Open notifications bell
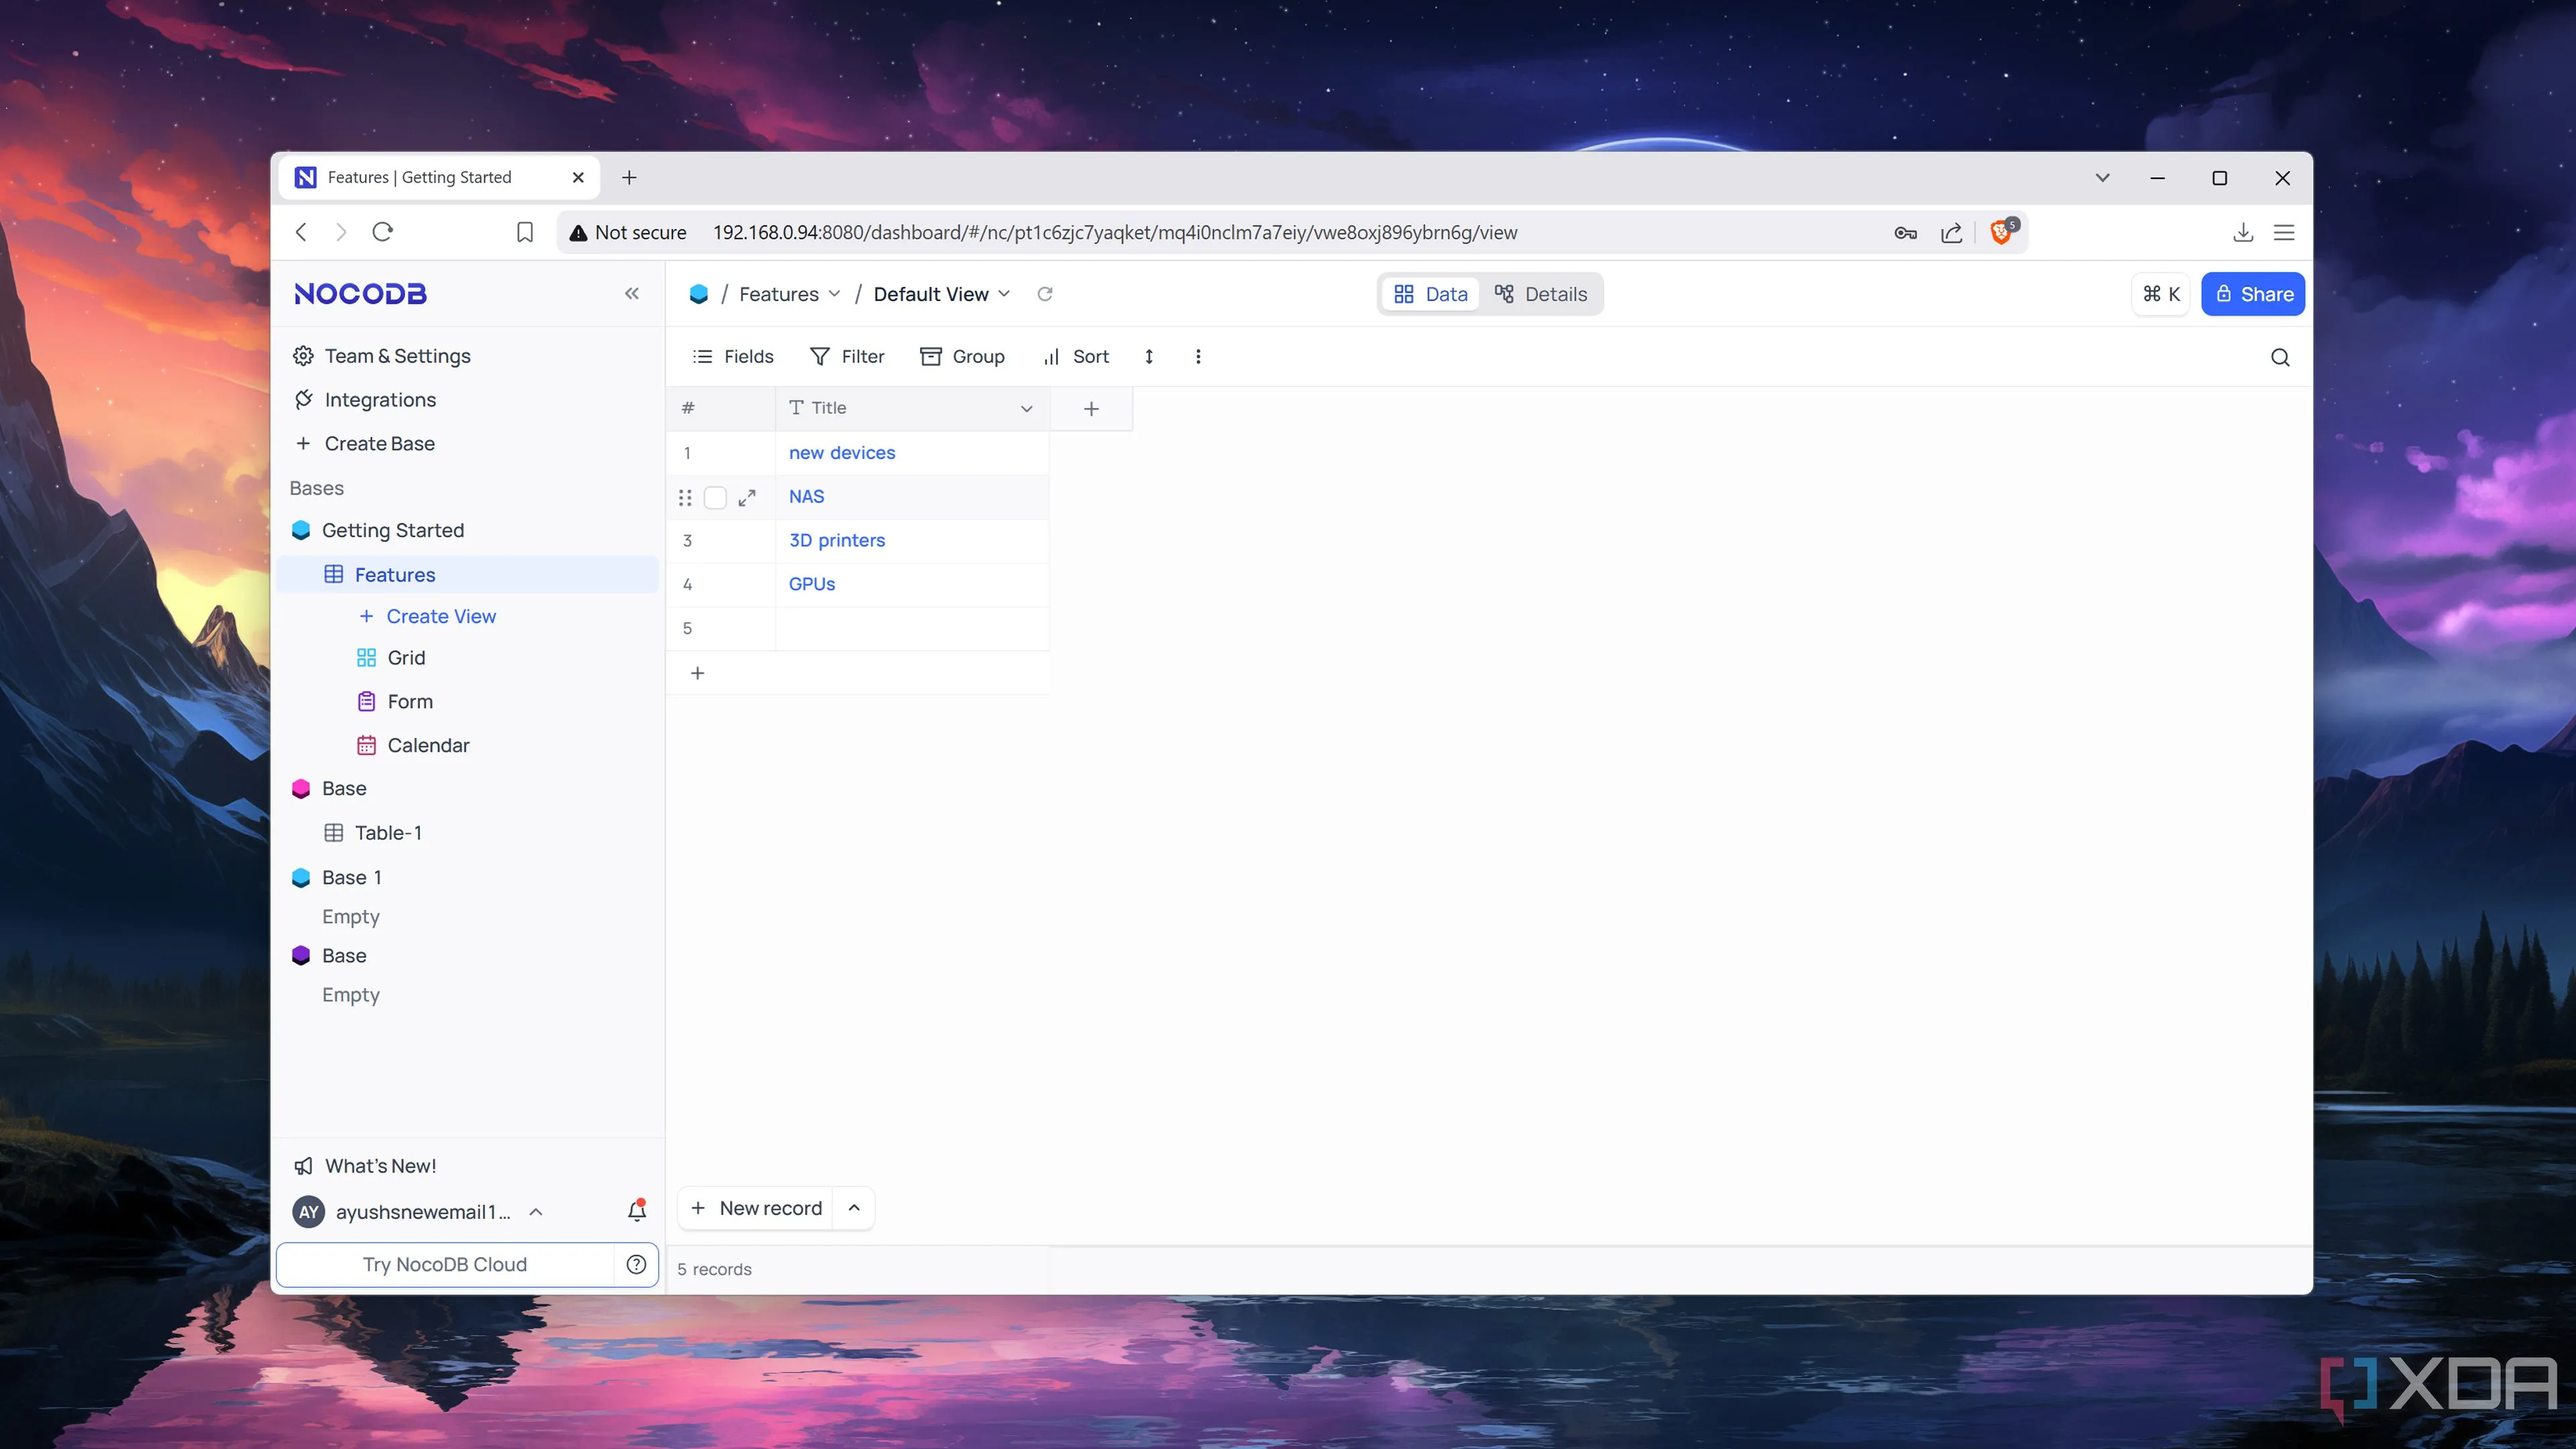Screen dimensions: 2576x1449 [637, 1210]
